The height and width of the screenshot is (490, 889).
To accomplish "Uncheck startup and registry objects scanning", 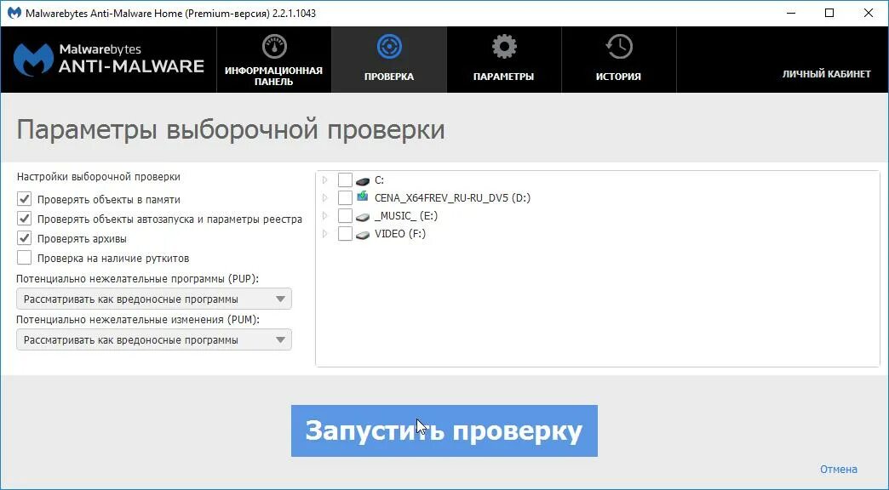I will pos(25,219).
